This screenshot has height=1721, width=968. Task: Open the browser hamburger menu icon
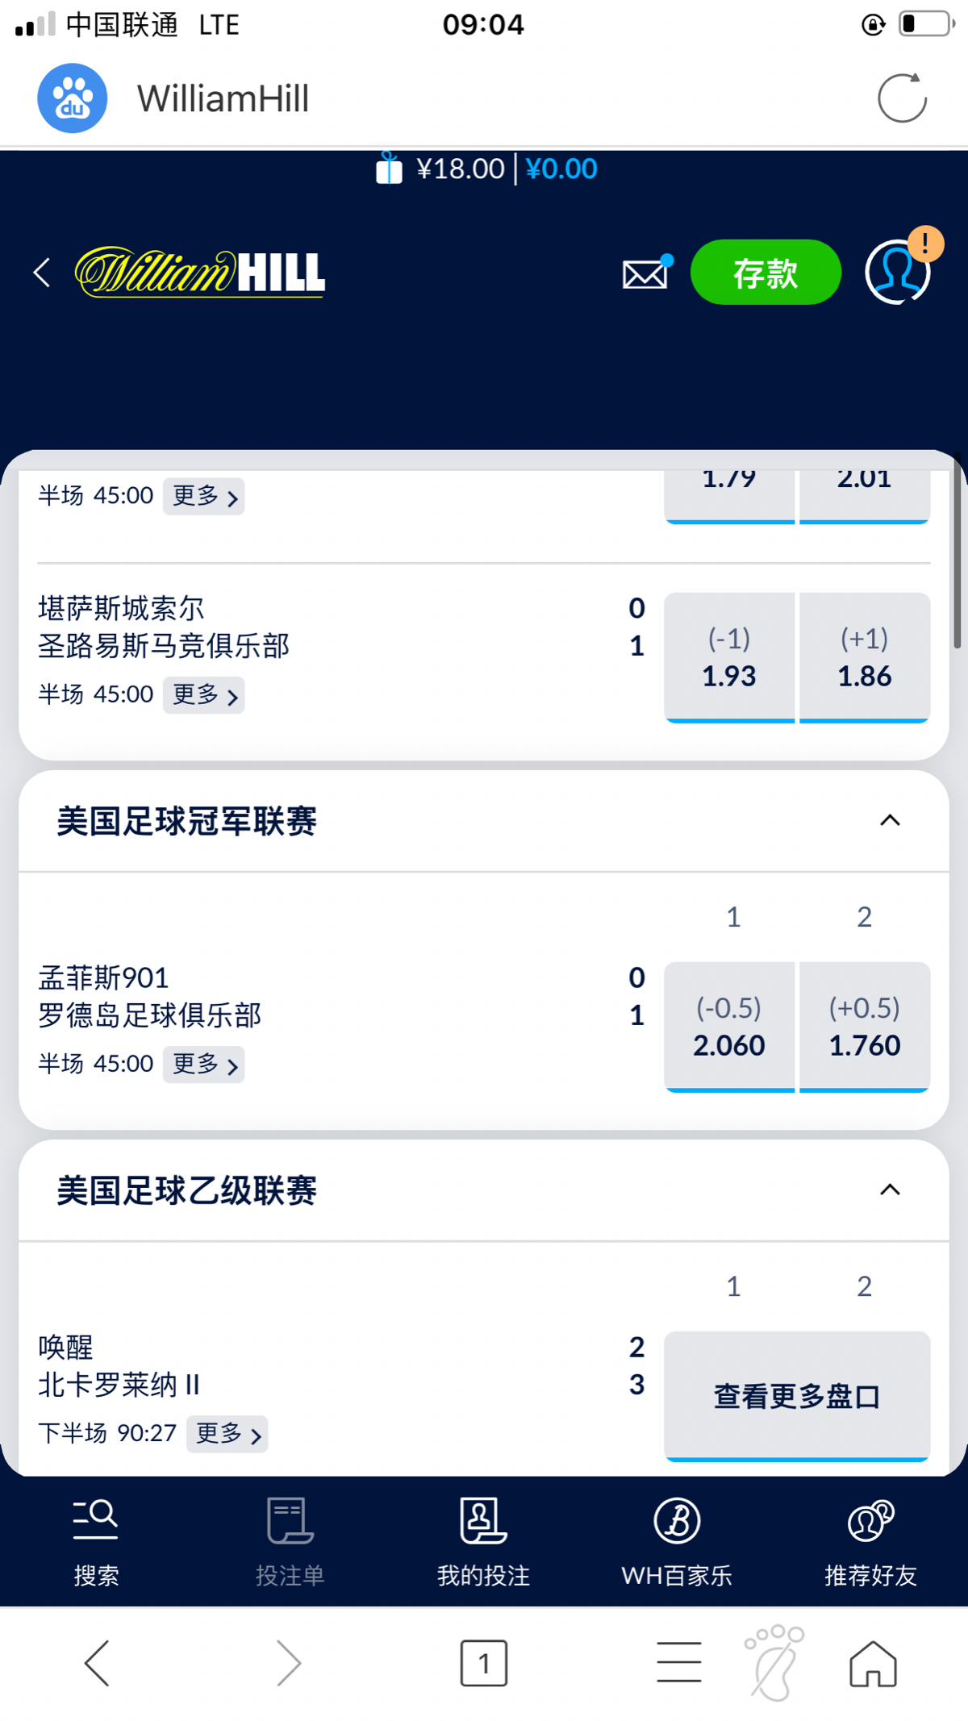(x=678, y=1663)
